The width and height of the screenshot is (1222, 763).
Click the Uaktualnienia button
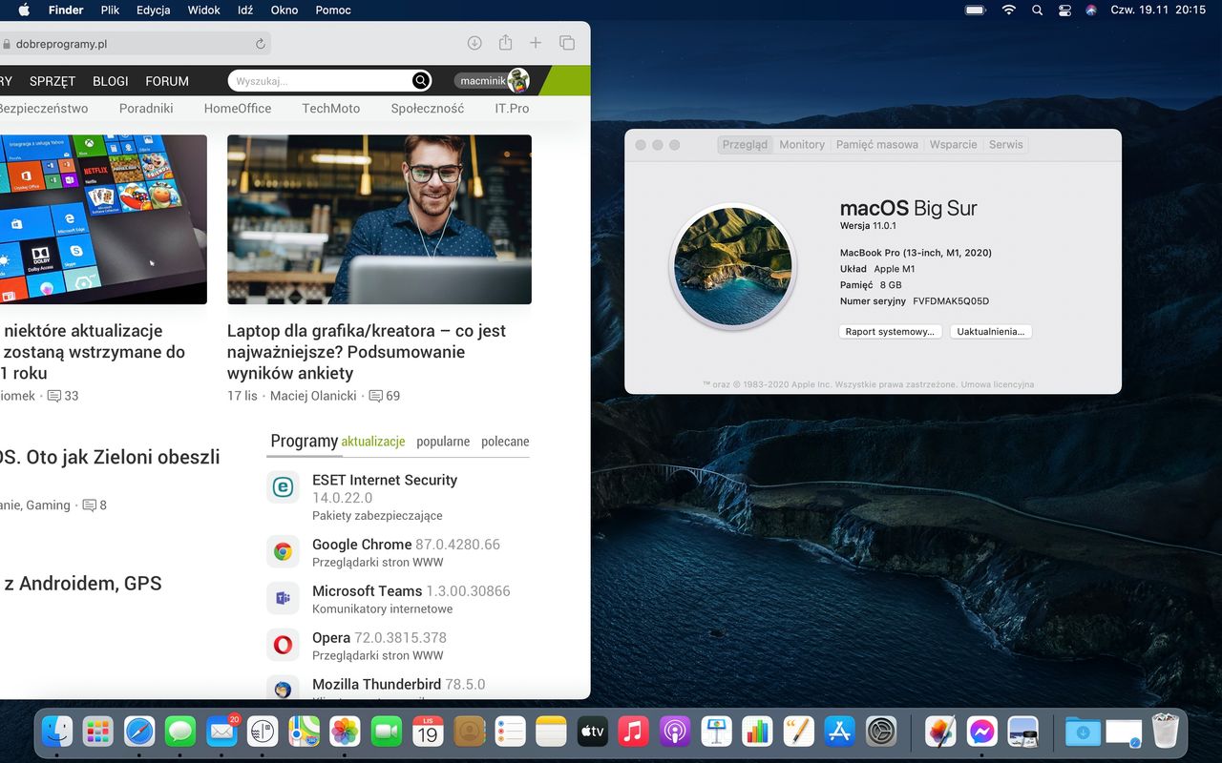coord(991,332)
